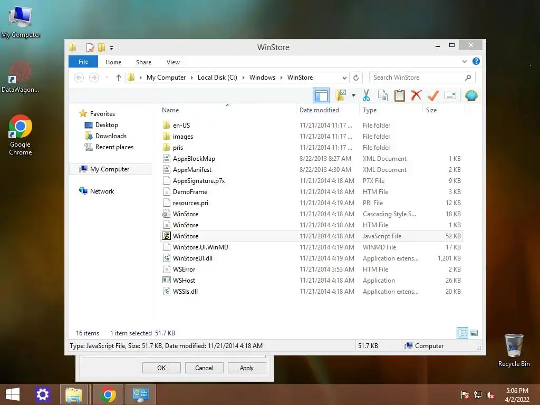Image resolution: width=540 pixels, height=405 pixels.
Task: Switch to the Share ribbon tab
Action: click(143, 62)
